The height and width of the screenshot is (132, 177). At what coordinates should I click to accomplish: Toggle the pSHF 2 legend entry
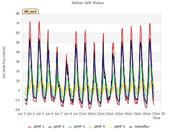tap(56, 127)
